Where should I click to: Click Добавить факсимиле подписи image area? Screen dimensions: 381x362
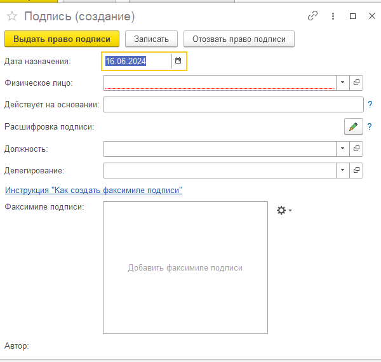click(185, 267)
